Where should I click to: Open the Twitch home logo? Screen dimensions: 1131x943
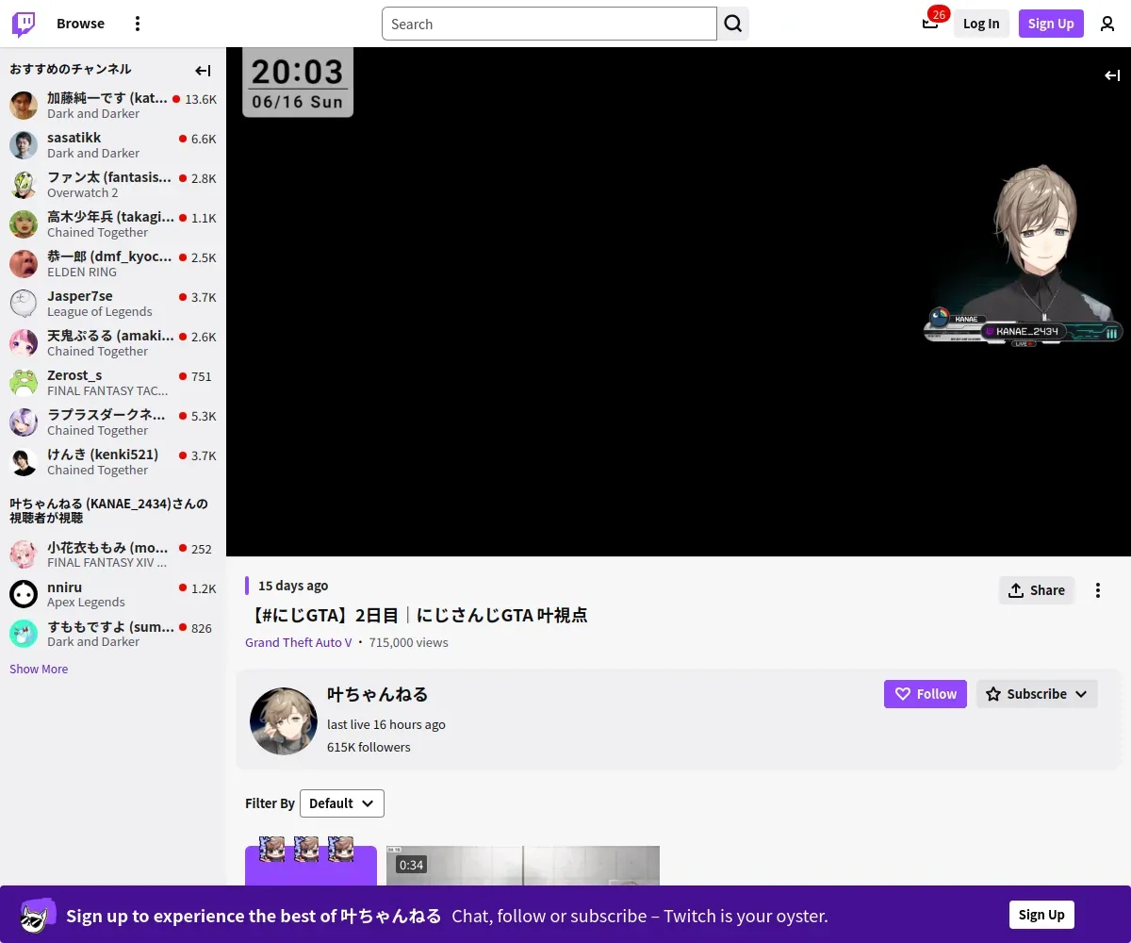[24, 24]
